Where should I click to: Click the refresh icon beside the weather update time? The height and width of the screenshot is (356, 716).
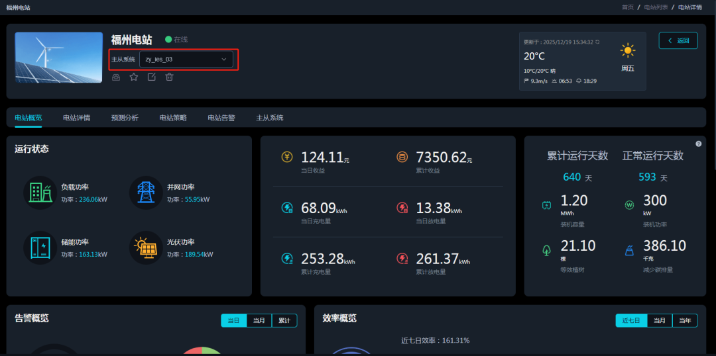[597, 42]
